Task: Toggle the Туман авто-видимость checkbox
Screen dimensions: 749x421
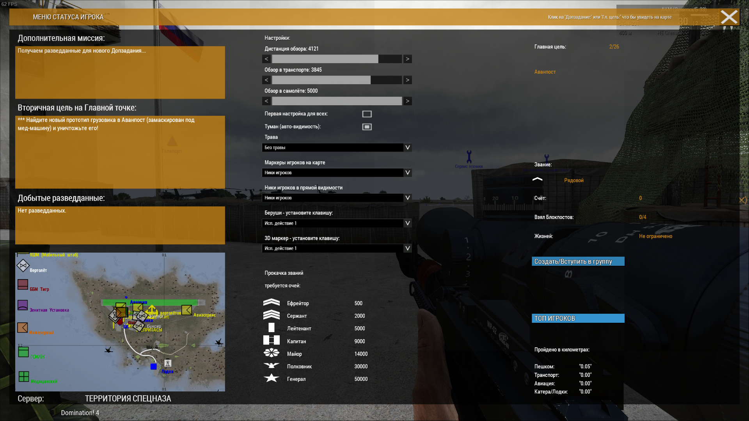Action: pyautogui.click(x=367, y=127)
